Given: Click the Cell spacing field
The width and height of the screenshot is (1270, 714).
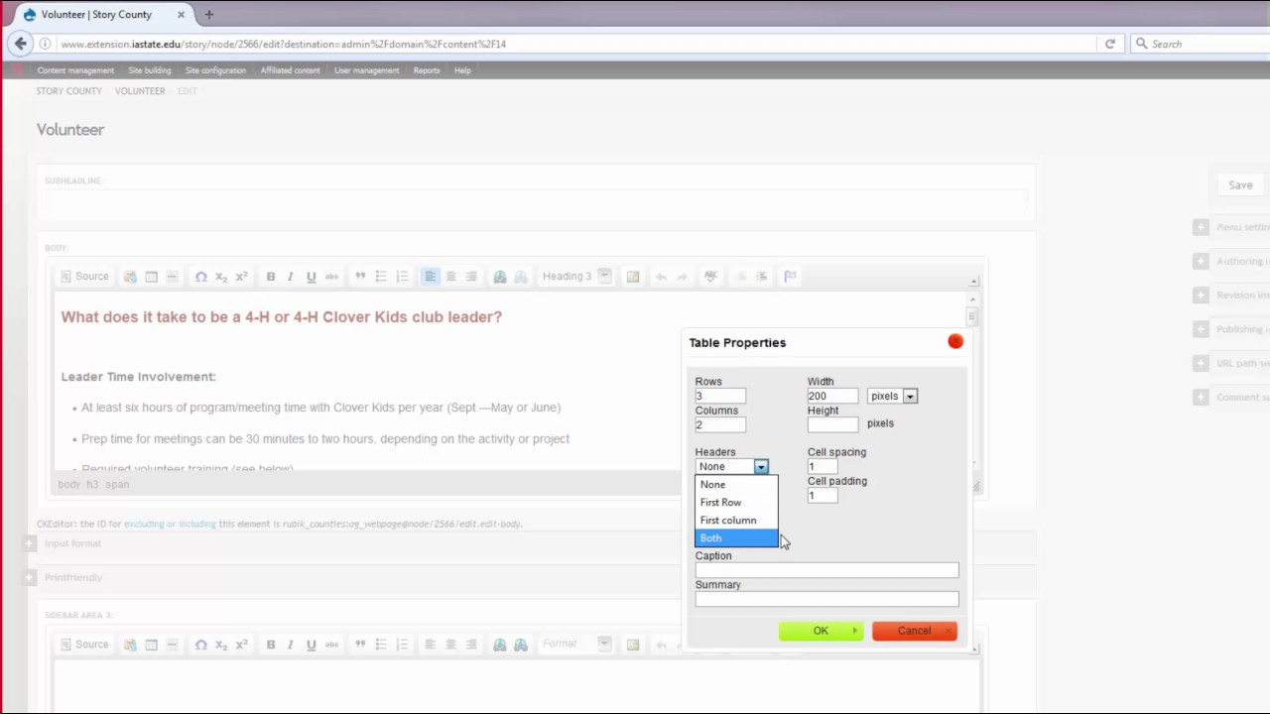Looking at the screenshot, I should tap(823, 467).
